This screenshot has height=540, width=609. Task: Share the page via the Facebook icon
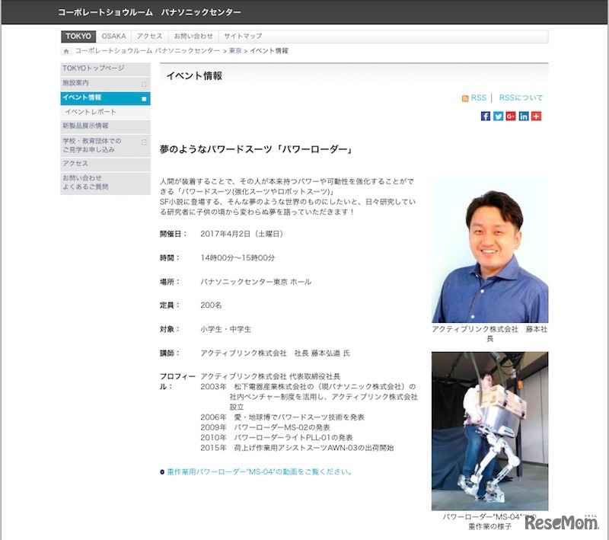486,116
